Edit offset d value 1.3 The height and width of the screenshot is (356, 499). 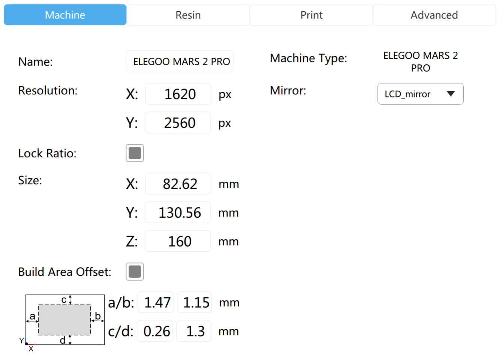(x=194, y=331)
